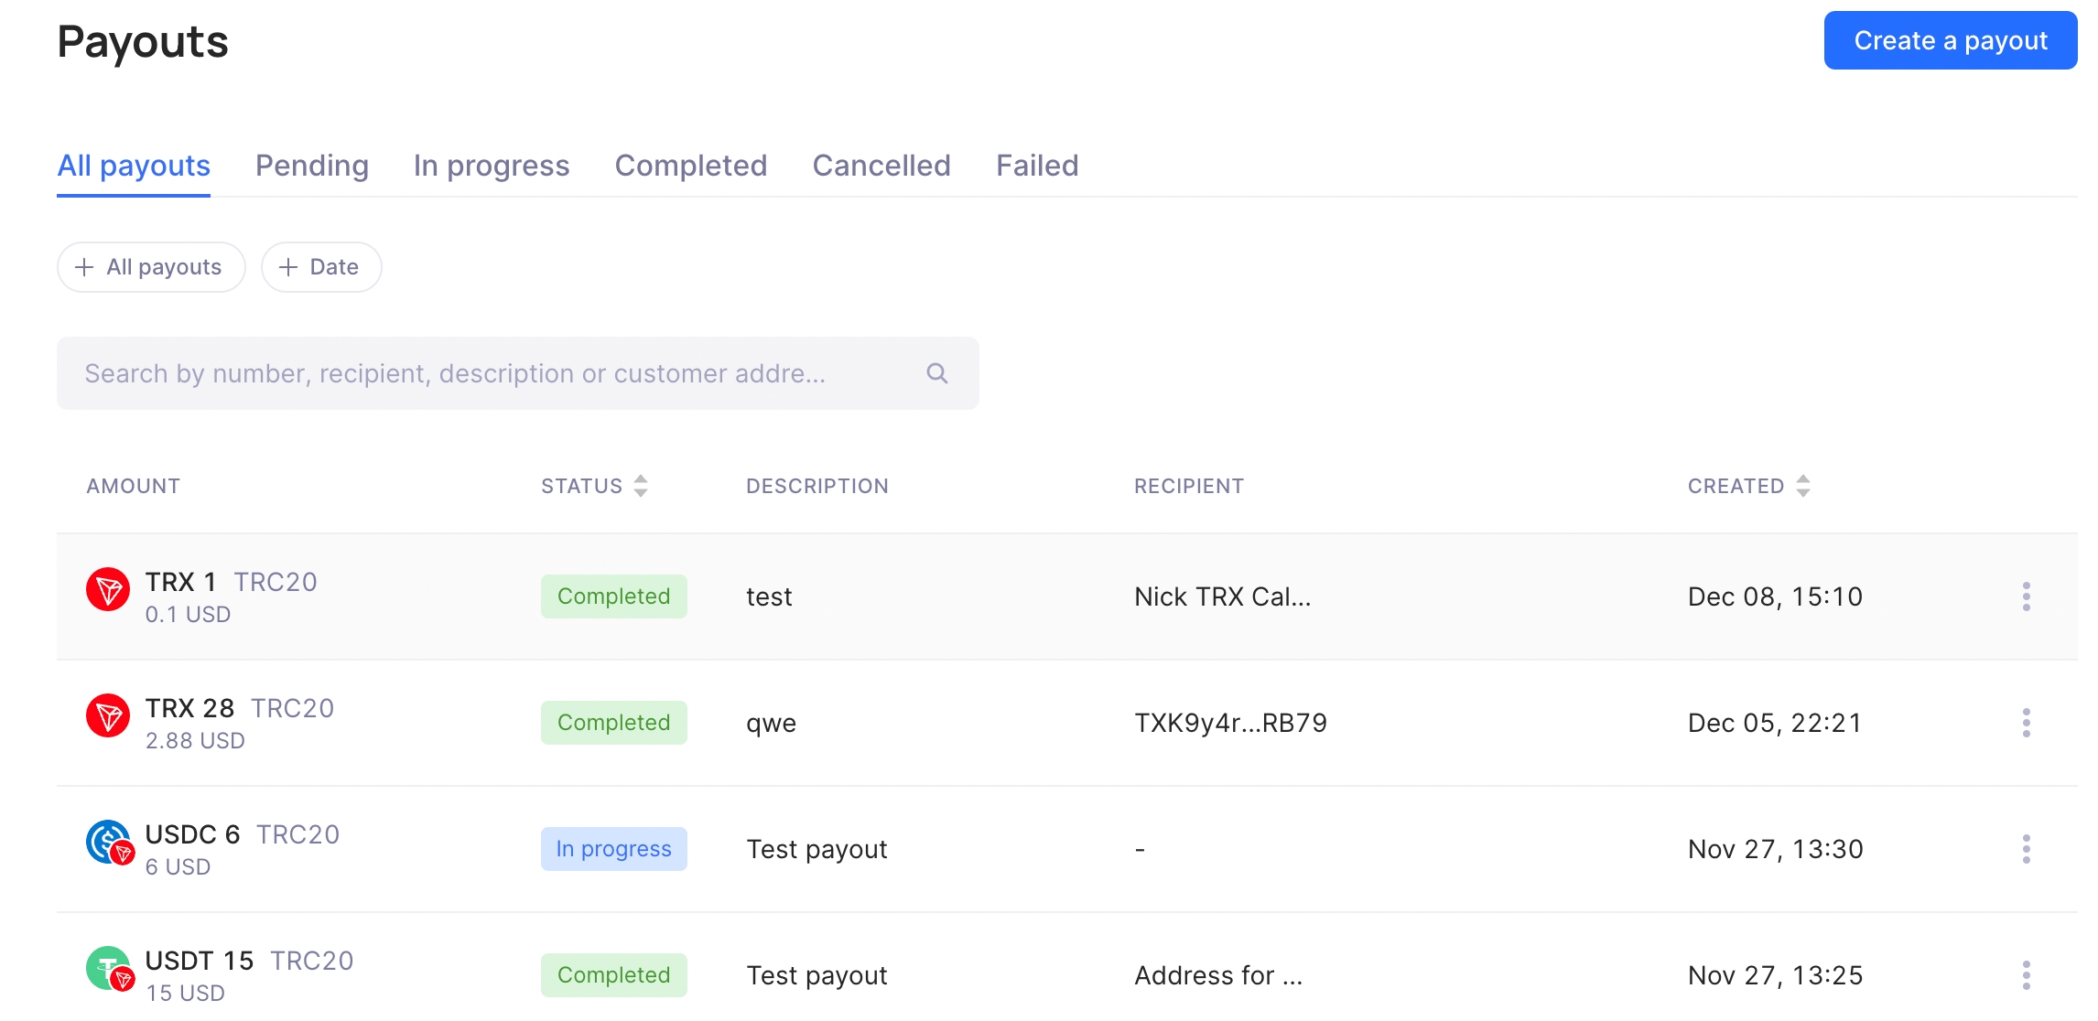This screenshot has width=2098, height=1021.
Task: Click the search magnifier icon
Action: [936, 373]
